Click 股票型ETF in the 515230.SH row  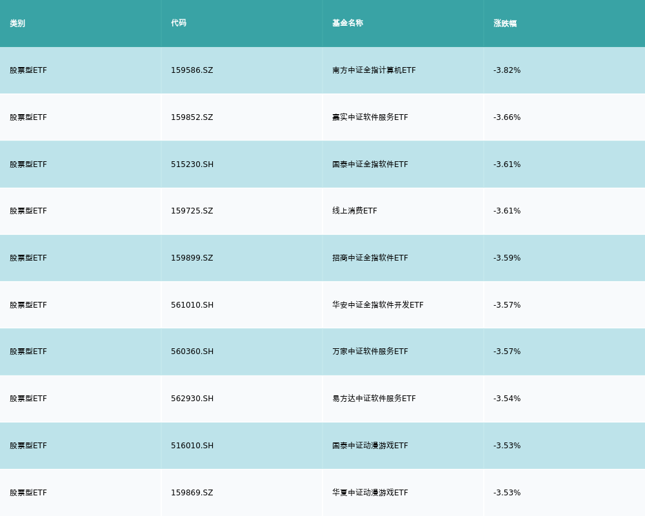pyautogui.click(x=28, y=164)
